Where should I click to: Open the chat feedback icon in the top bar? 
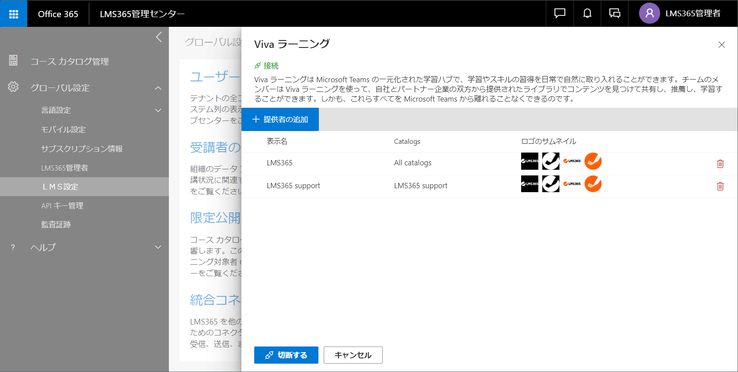tap(560, 14)
